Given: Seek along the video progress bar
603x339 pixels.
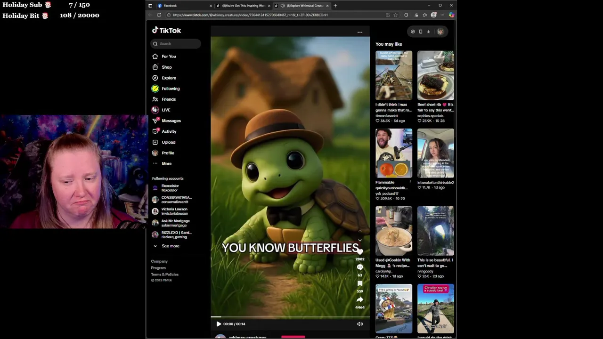Looking at the screenshot, I should (290, 317).
